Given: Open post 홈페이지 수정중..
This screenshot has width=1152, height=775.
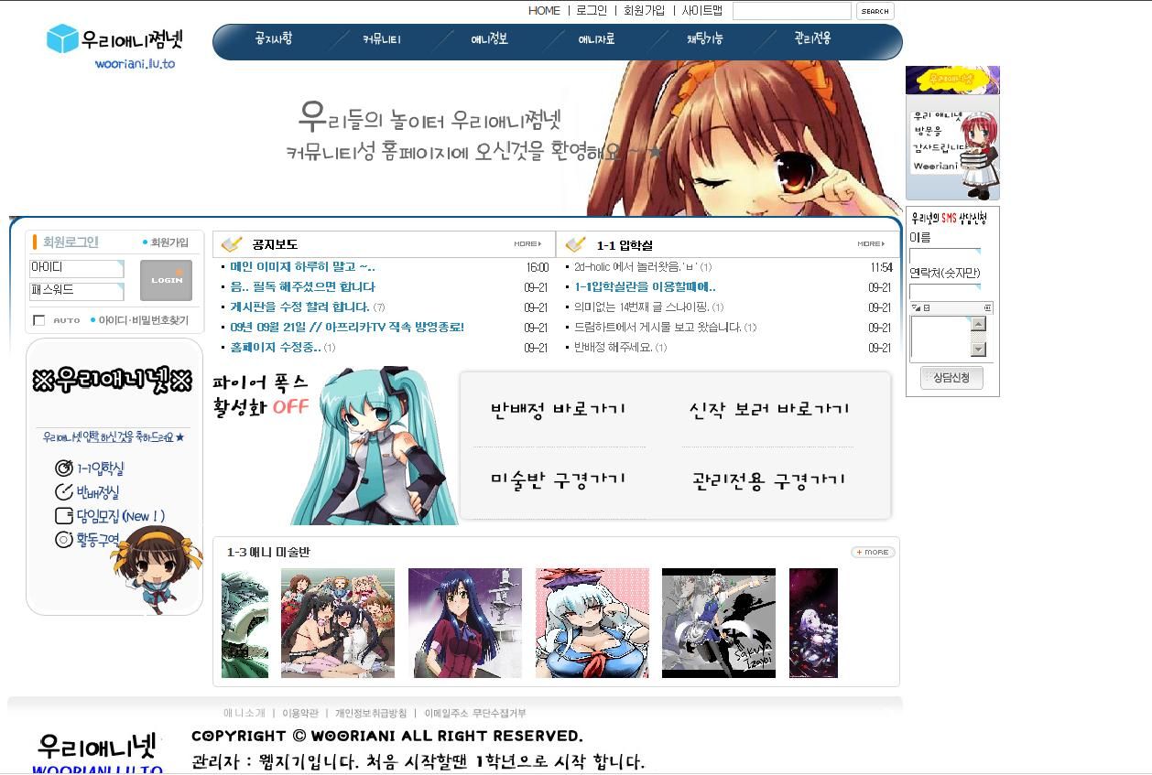Looking at the screenshot, I should pos(276,348).
